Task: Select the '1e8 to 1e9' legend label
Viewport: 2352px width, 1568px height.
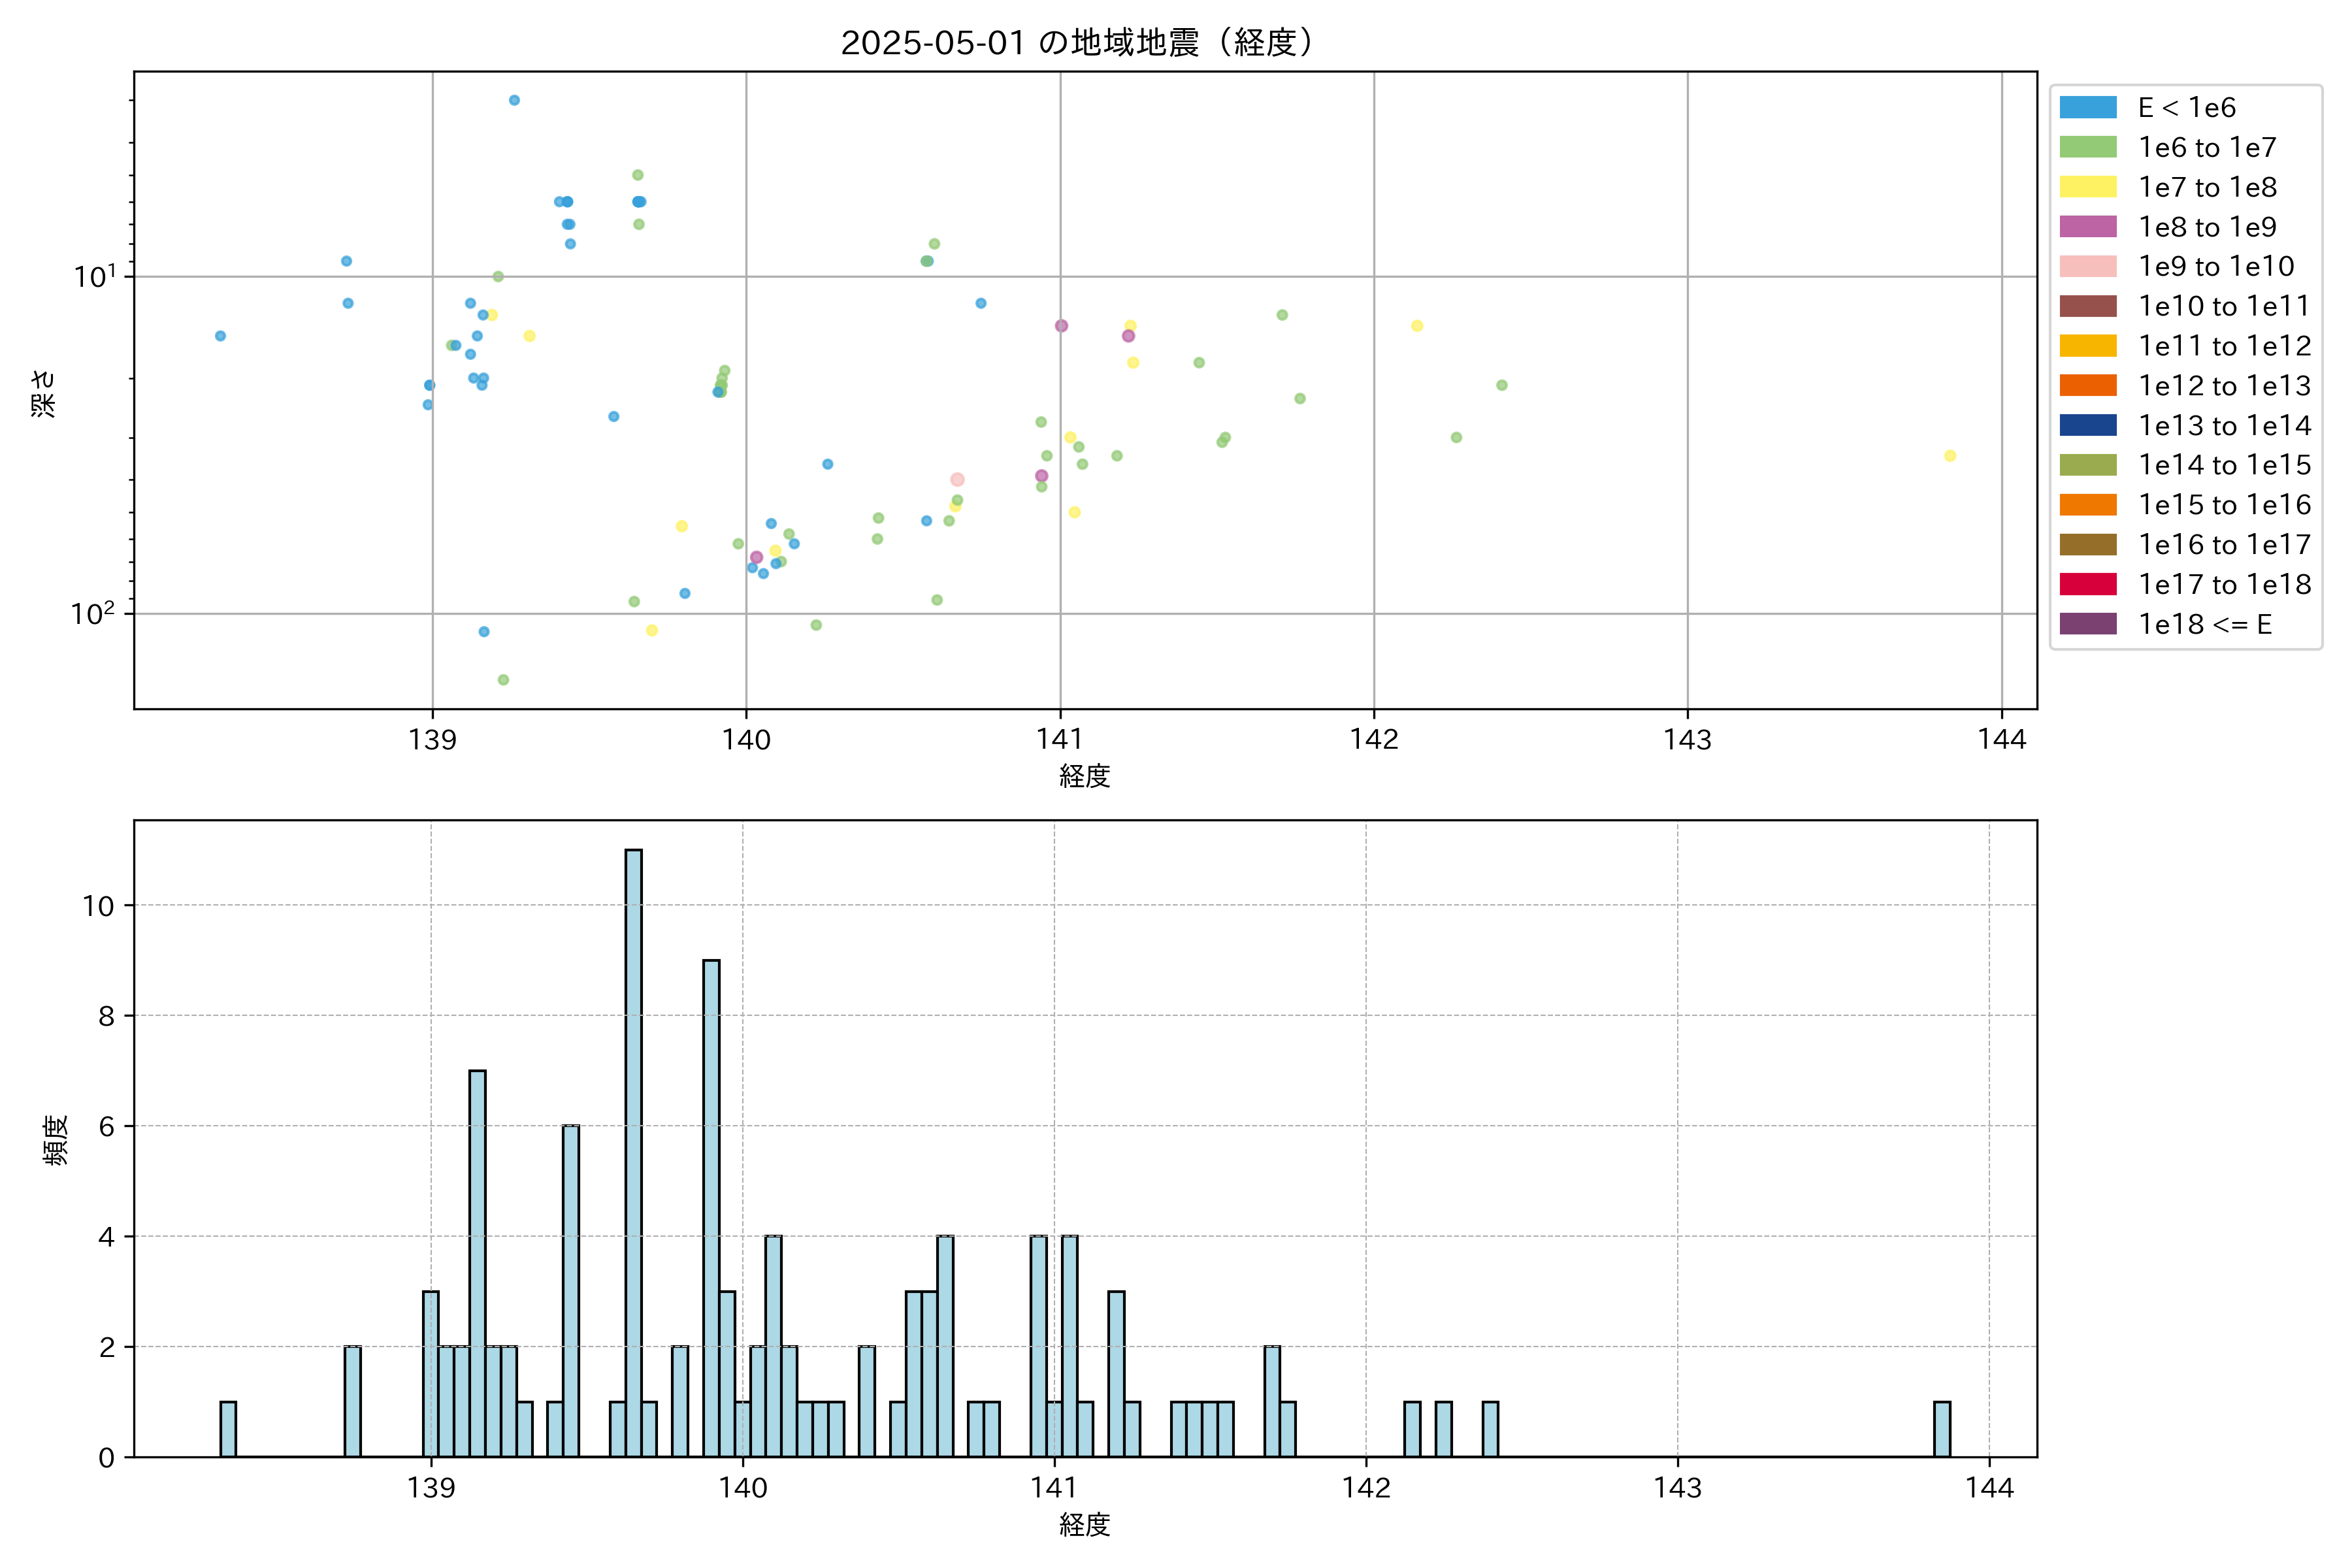Action: point(2207,227)
